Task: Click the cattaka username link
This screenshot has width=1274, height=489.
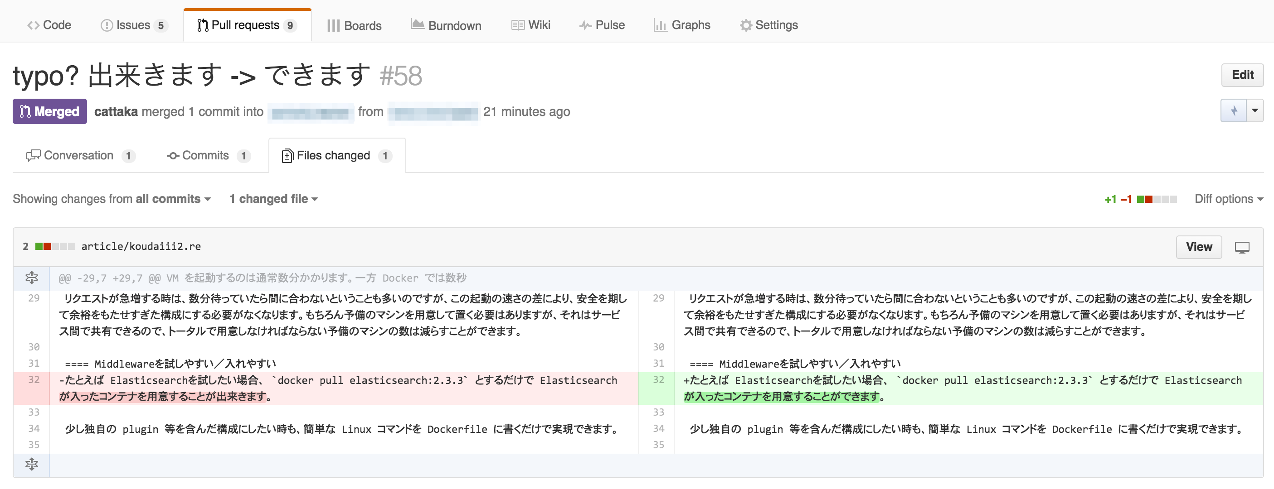Action: tap(116, 112)
